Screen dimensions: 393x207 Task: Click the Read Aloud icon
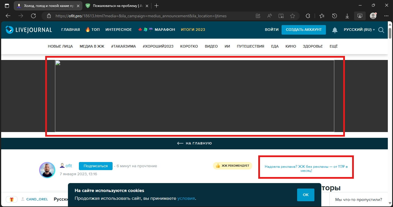[x=269, y=16]
